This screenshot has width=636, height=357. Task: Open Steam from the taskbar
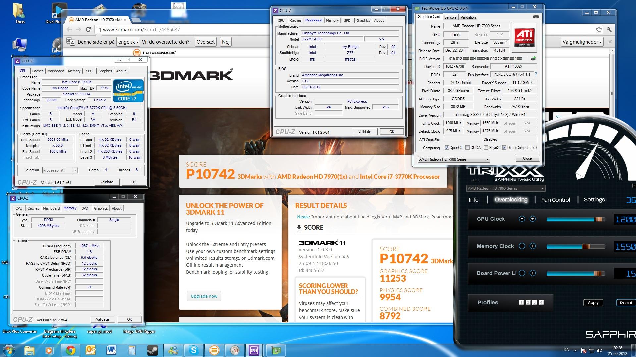[x=153, y=350]
